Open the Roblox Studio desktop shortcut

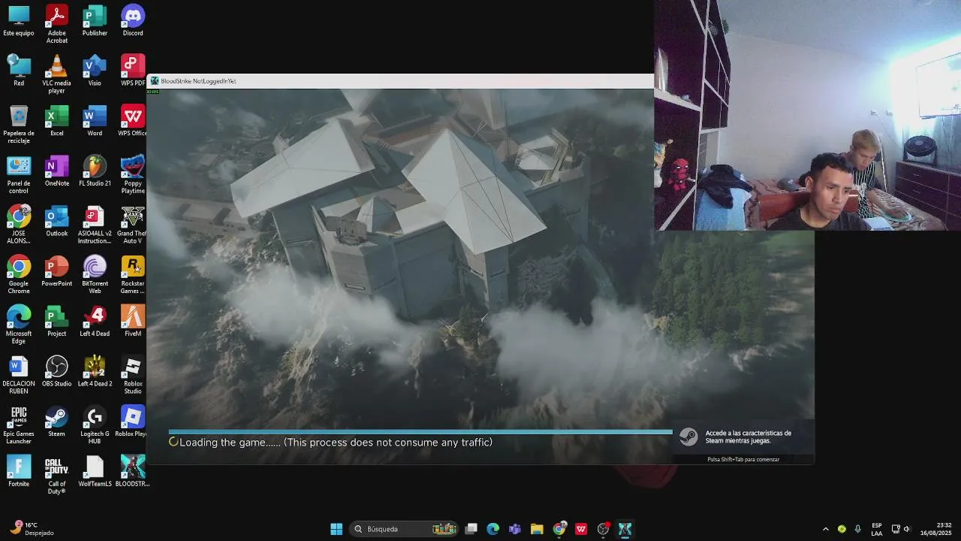tap(133, 375)
